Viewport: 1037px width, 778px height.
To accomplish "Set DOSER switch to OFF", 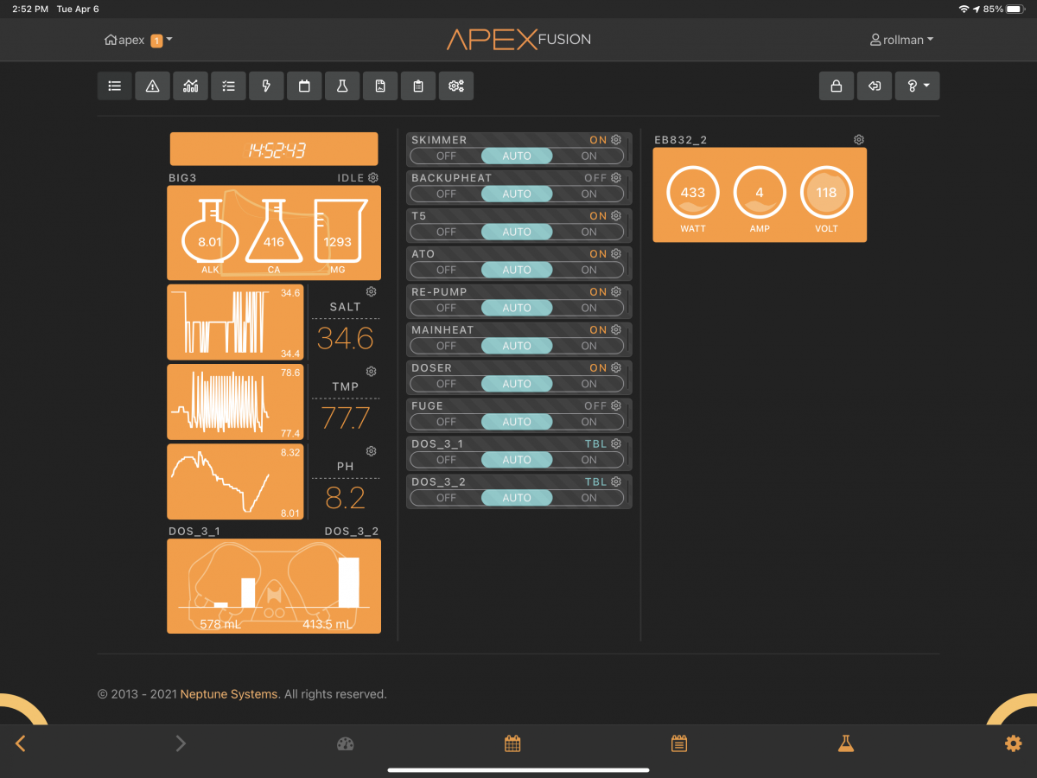I will [x=446, y=385].
